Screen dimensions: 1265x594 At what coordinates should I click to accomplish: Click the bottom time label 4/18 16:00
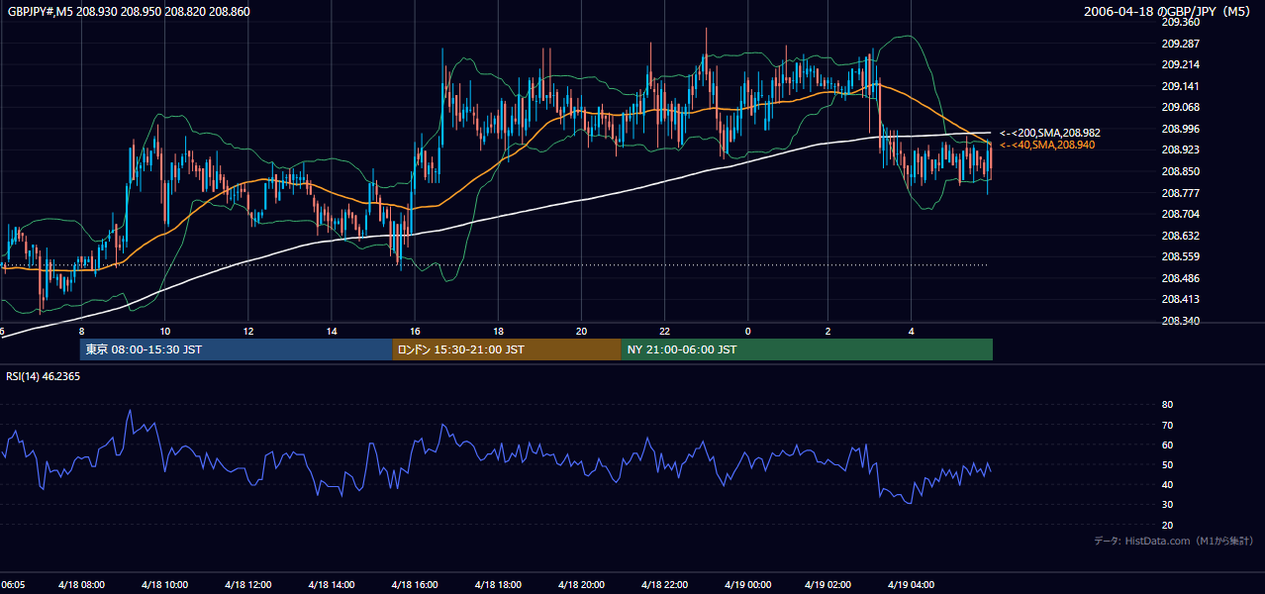pos(416,585)
